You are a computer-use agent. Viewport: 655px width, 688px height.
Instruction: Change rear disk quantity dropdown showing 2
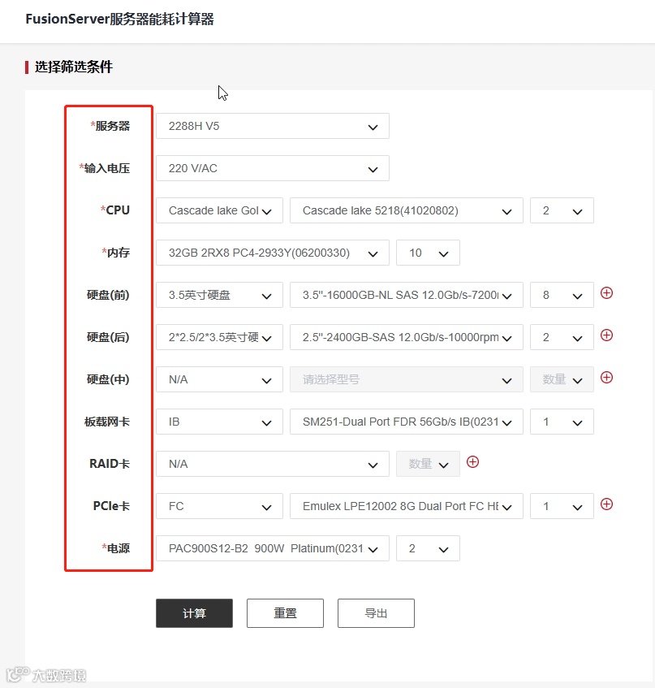click(x=562, y=337)
